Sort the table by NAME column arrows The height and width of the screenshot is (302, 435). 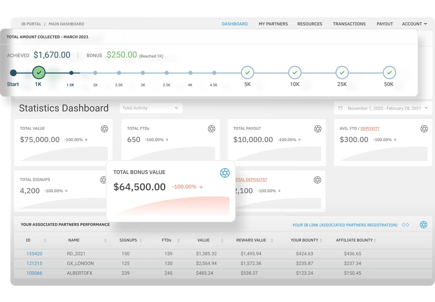pos(105,240)
